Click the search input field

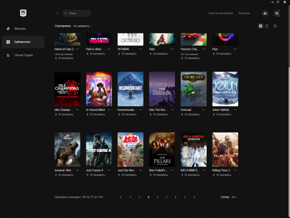[78, 13]
